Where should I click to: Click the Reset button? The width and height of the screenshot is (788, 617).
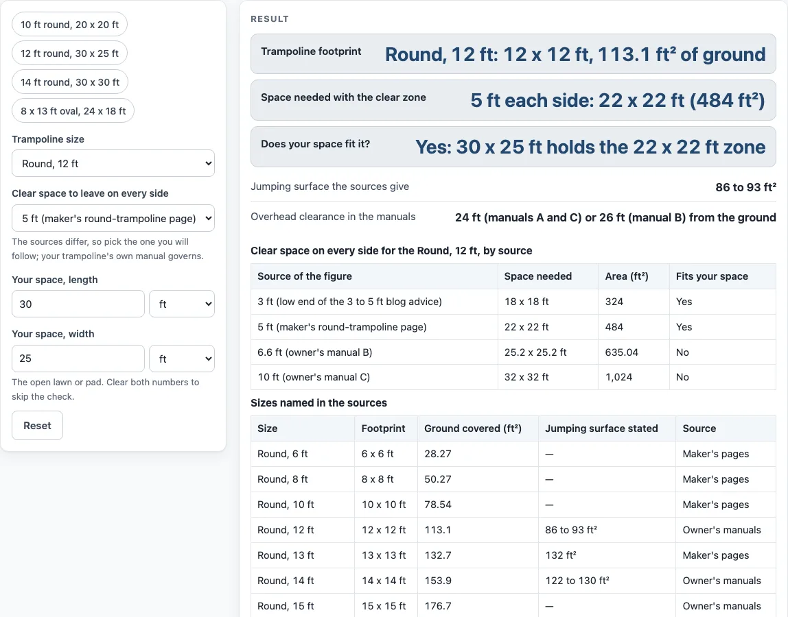[x=37, y=425]
